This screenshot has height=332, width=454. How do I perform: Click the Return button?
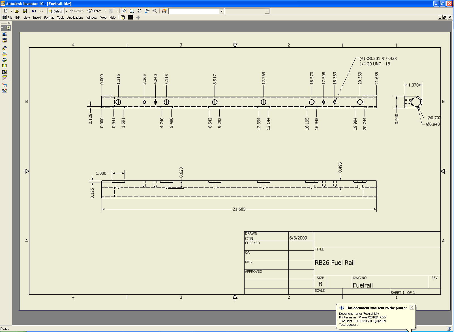(x=77, y=11)
